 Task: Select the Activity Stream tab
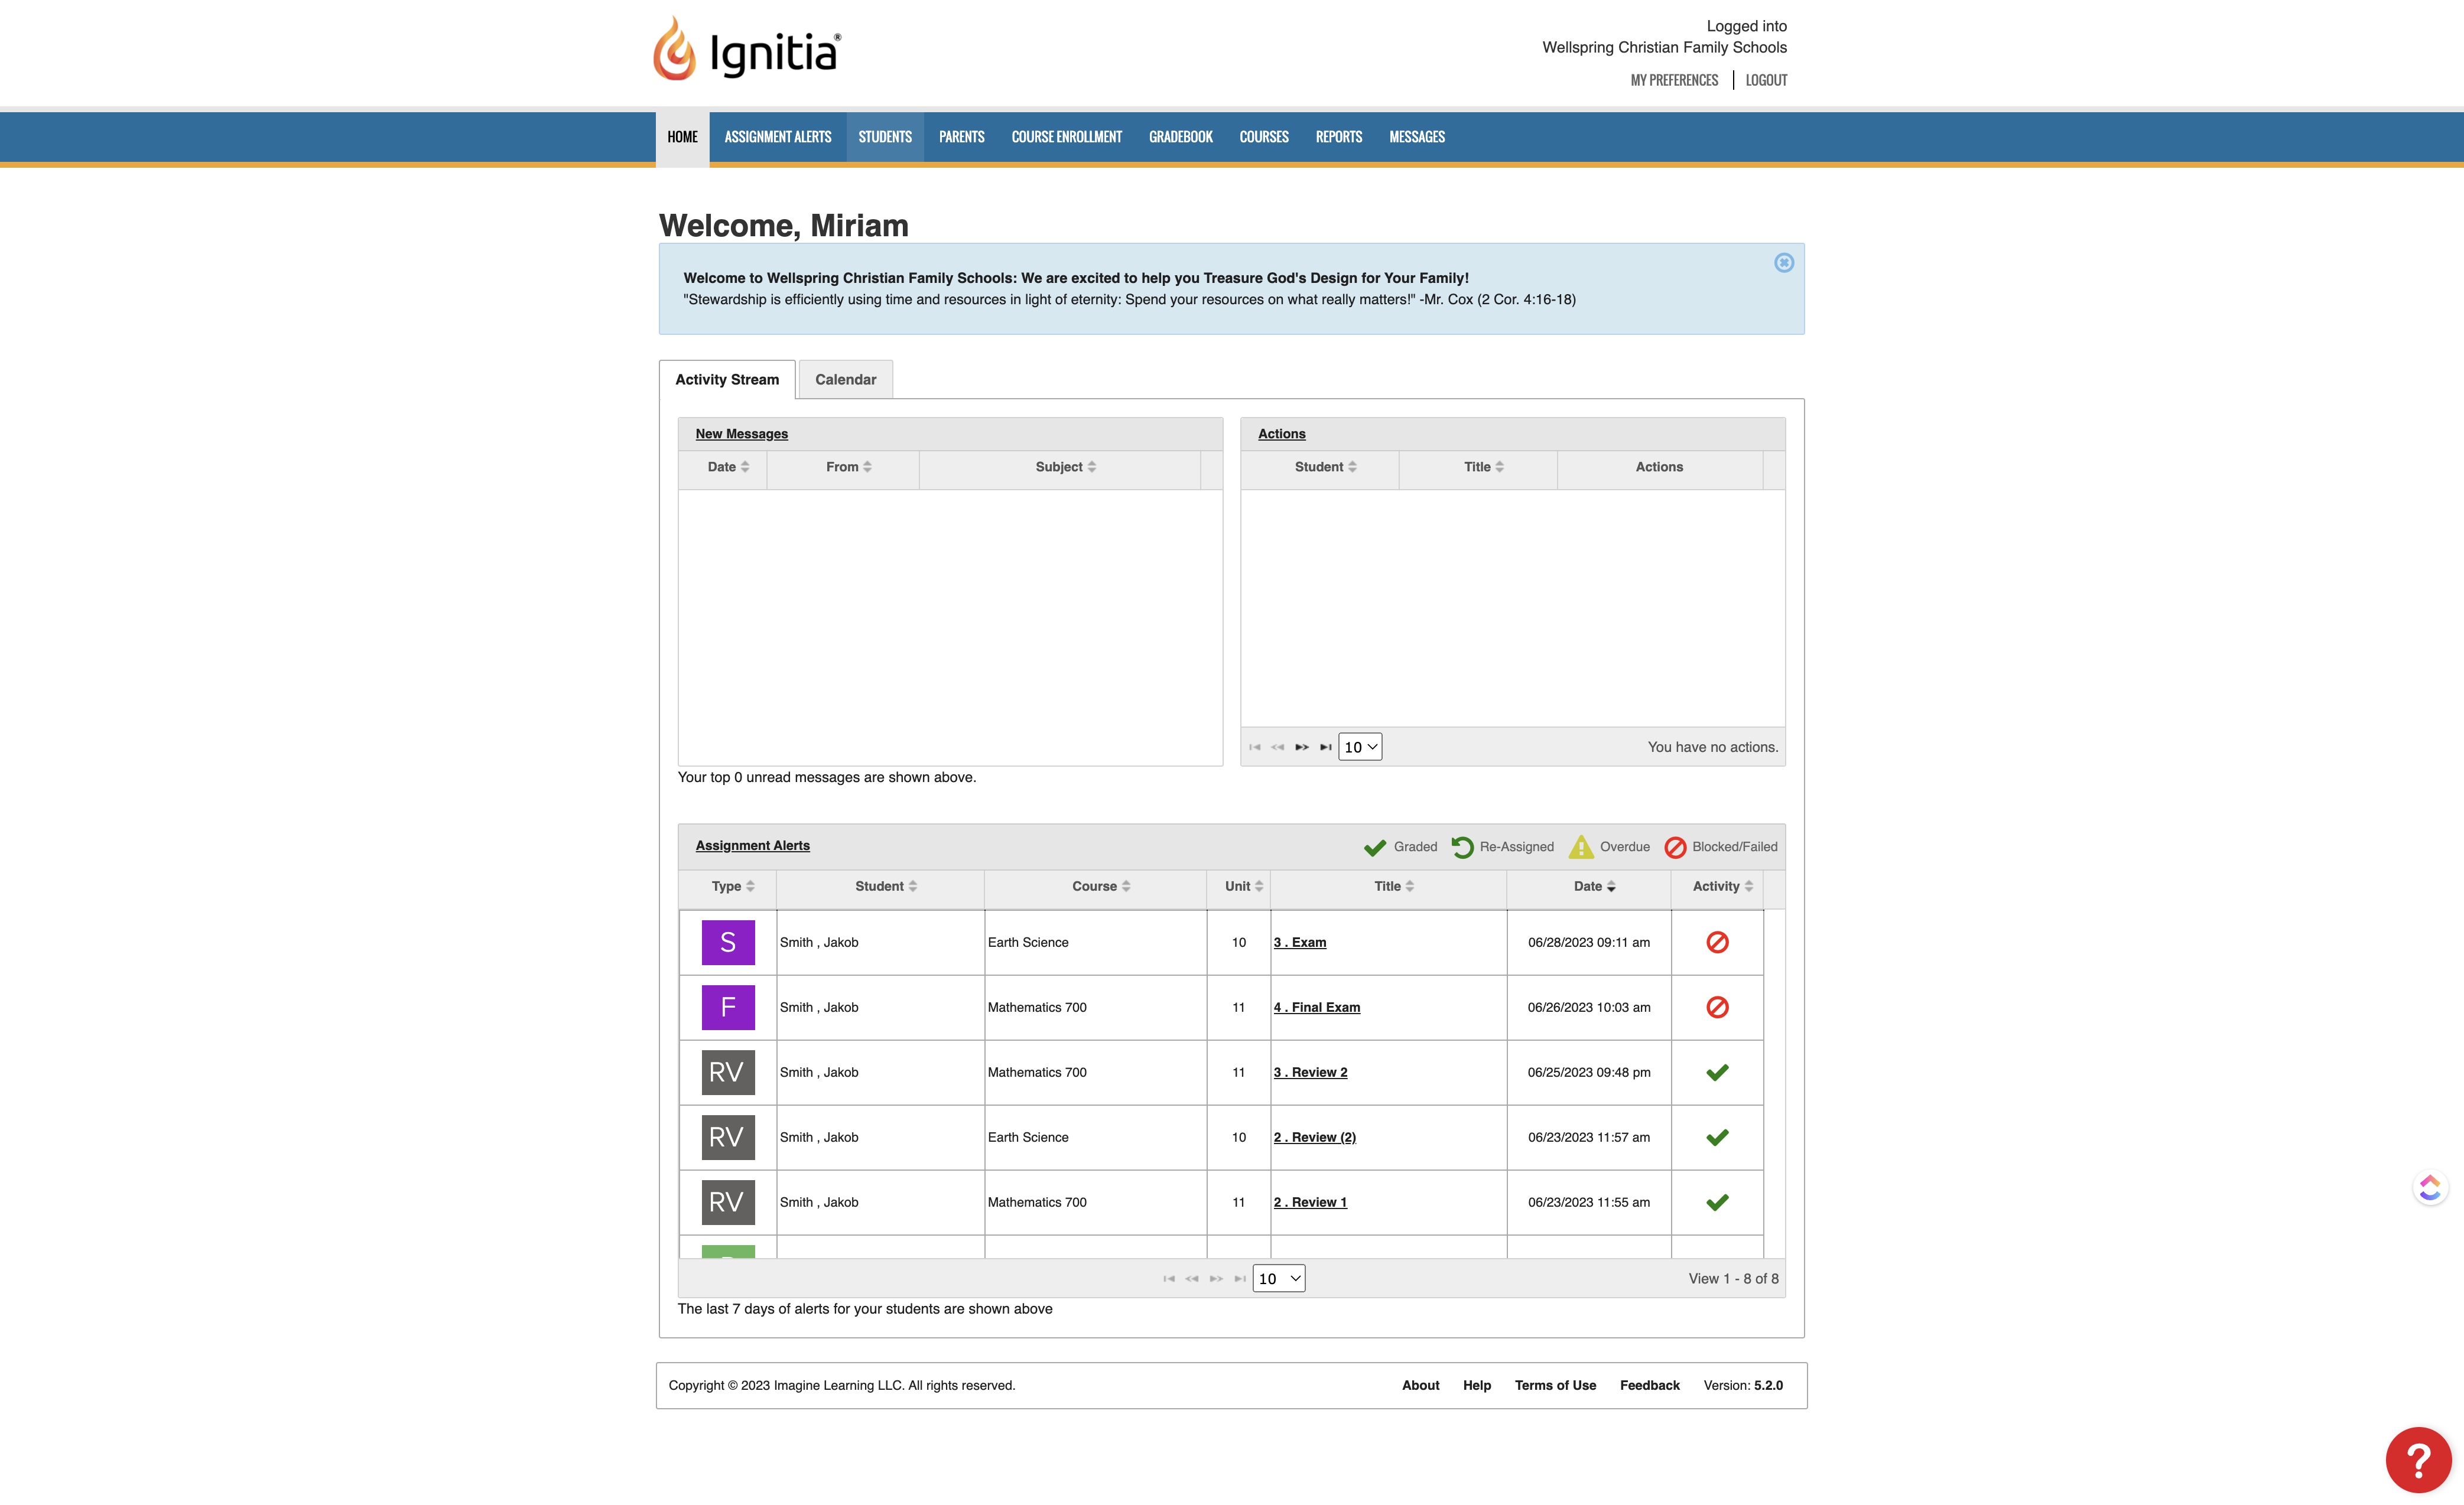[x=727, y=380]
